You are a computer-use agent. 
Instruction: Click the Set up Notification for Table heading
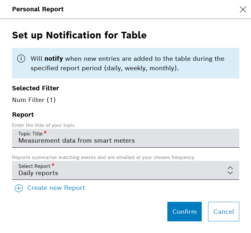79,35
